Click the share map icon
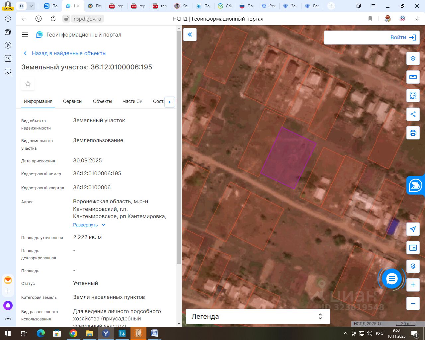 coord(413,114)
